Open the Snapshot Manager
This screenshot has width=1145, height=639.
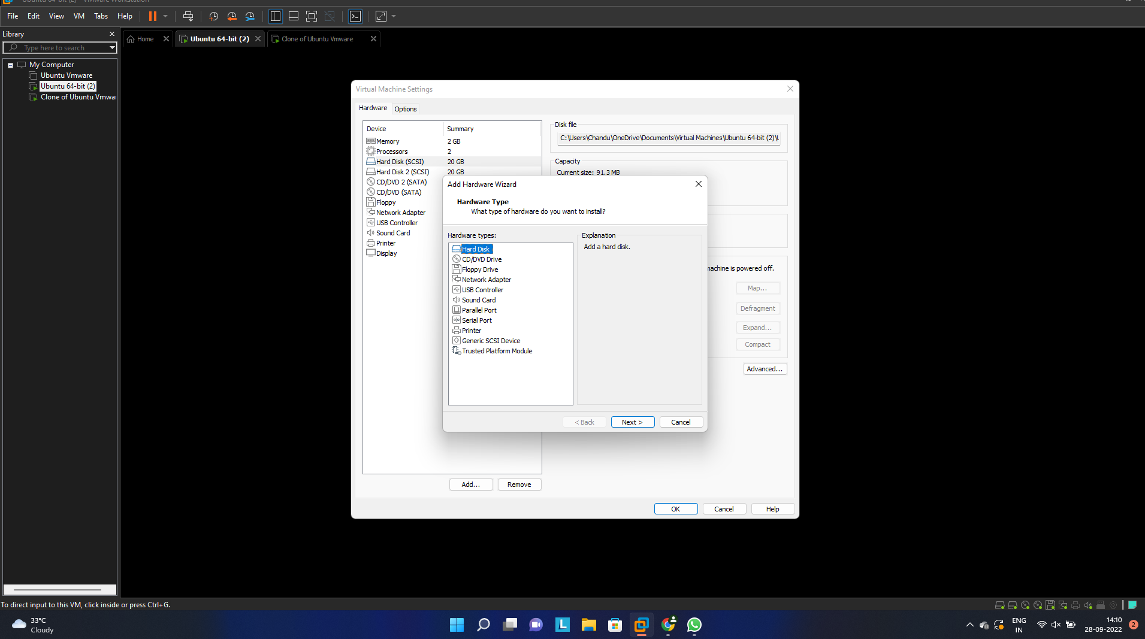coord(250,16)
